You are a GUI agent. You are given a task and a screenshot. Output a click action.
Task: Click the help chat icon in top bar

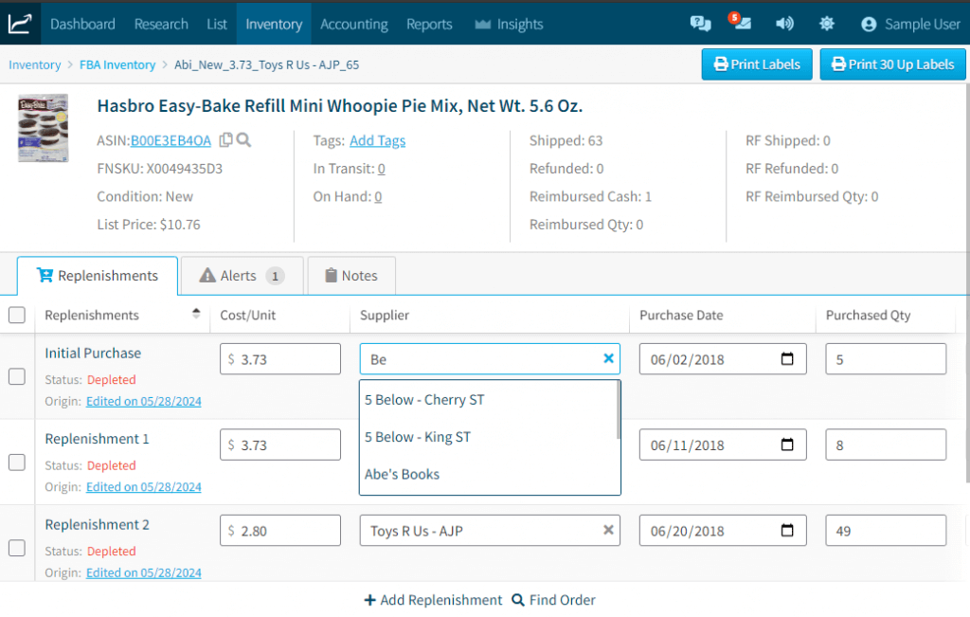700,25
